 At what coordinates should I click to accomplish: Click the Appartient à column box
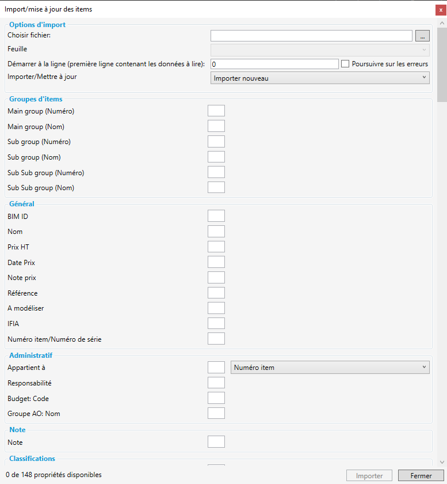click(x=216, y=368)
